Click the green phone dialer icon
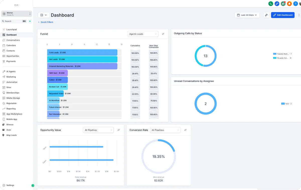301x190 pixels. 271,4
